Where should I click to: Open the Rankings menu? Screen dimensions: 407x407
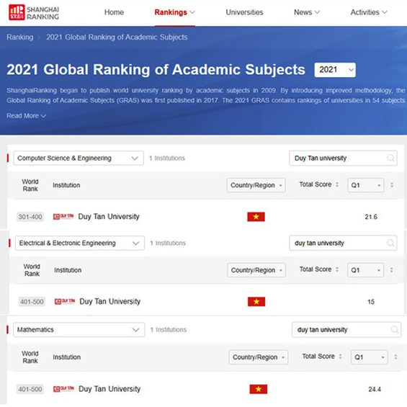[x=175, y=12]
